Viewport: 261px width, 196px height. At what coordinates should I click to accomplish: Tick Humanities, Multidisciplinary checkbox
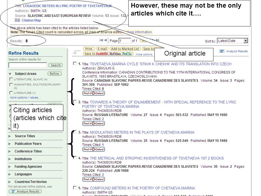pos(11,84)
